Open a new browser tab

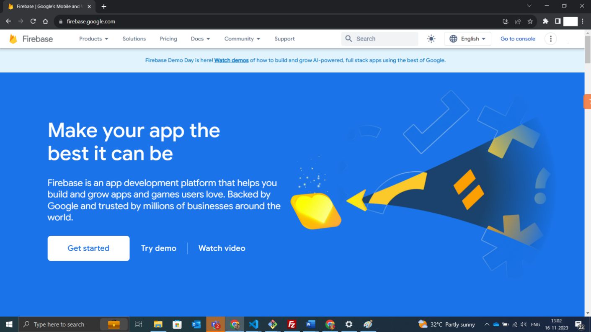click(104, 6)
